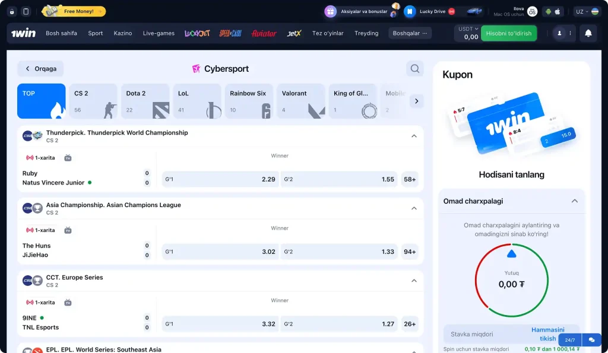The width and height of the screenshot is (608, 353).
Task: Collapse the Thunderpick World Championship section
Action: coord(414,136)
